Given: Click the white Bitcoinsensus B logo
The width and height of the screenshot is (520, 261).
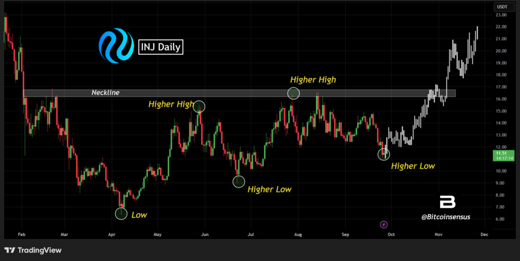Looking at the screenshot, I should click(x=448, y=202).
